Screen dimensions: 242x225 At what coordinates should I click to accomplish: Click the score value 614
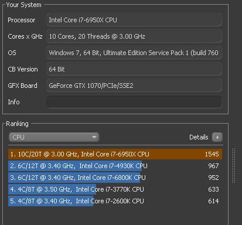[x=213, y=201]
